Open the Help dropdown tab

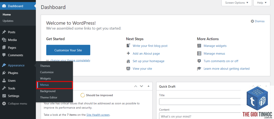[262, 3]
